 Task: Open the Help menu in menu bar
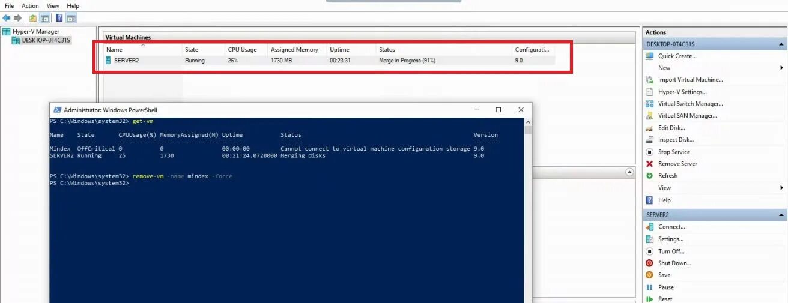tap(73, 6)
